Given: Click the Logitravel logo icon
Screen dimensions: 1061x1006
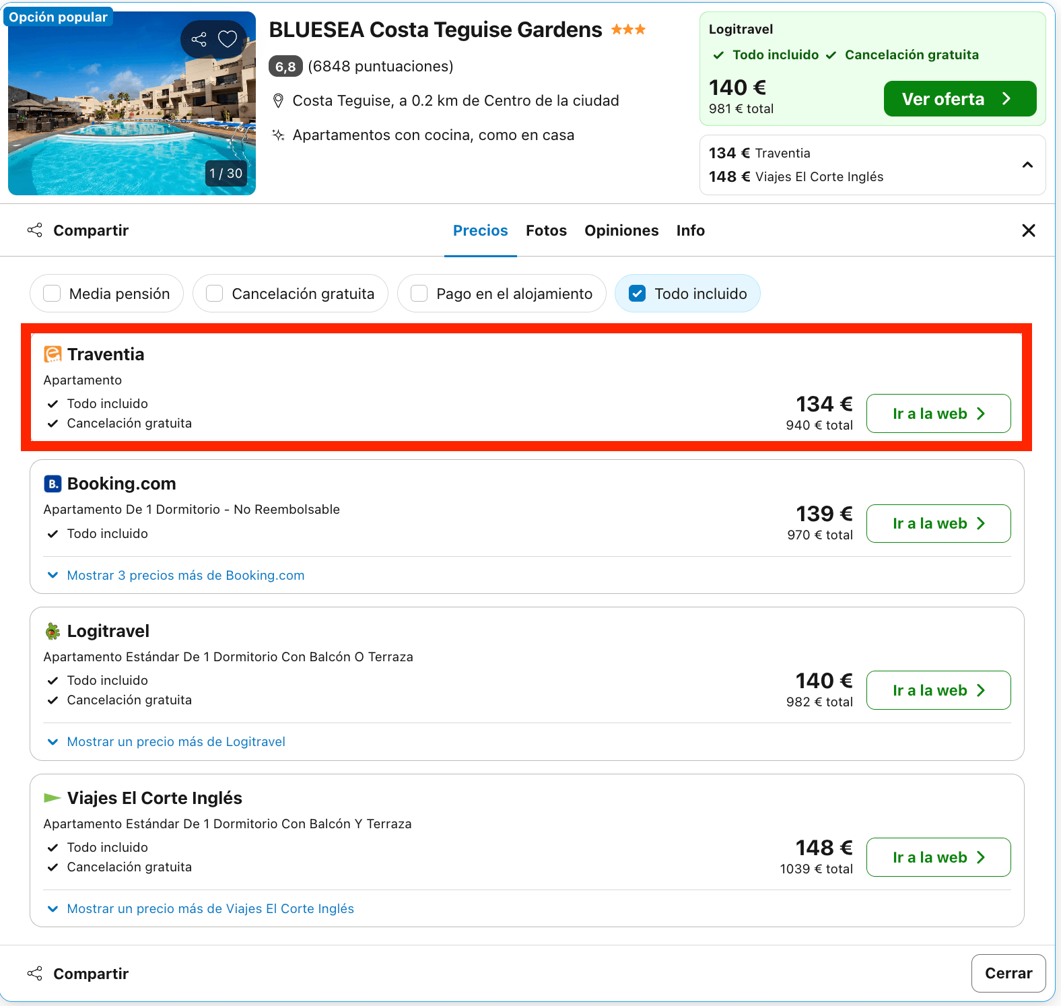Looking at the screenshot, I should [53, 631].
